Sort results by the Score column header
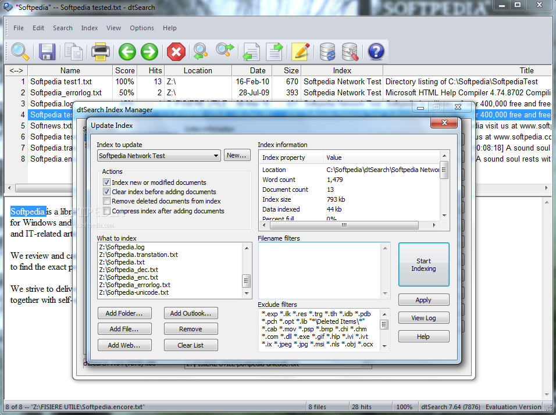Viewport: 556px width, 415px height. [125, 70]
